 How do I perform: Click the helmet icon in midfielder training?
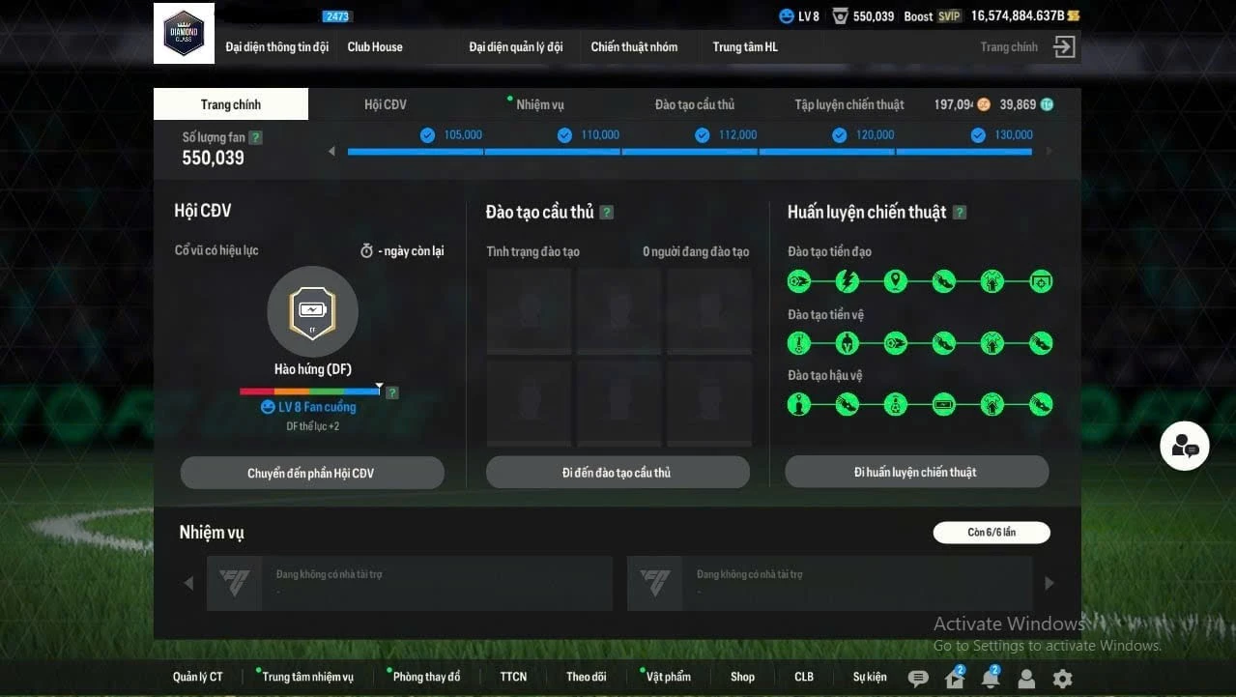tap(848, 343)
